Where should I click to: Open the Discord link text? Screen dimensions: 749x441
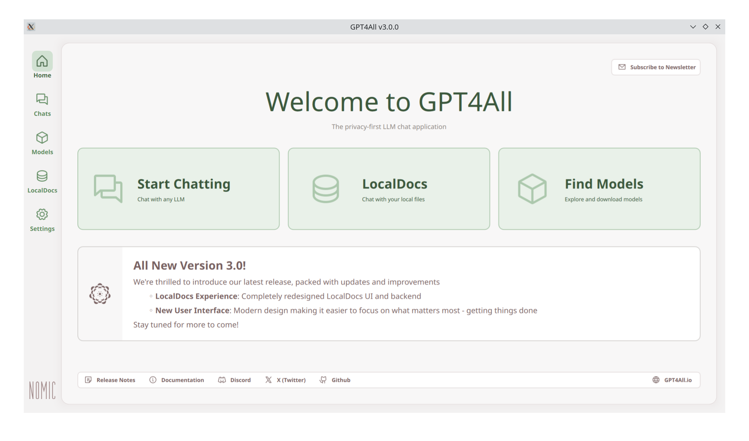coord(240,380)
